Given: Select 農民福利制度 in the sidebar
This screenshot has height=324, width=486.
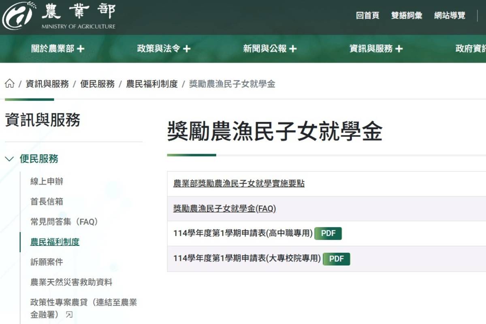Looking at the screenshot, I should (x=55, y=242).
